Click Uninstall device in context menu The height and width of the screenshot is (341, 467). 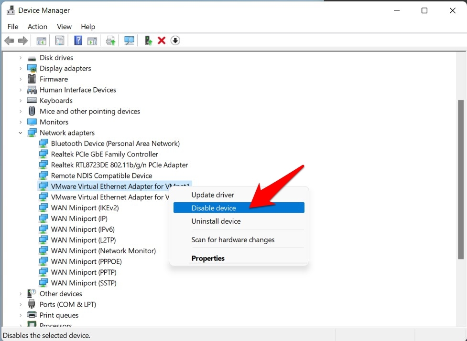(x=216, y=221)
